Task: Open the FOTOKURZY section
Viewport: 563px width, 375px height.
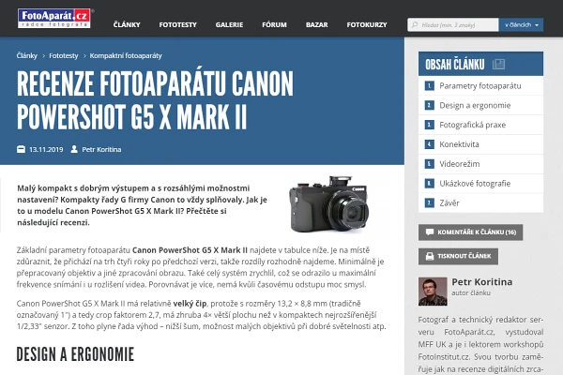Action: coord(367,24)
